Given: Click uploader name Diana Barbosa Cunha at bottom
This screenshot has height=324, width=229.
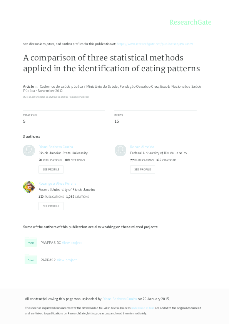Looking at the screenshot, I should pos(119,299).
